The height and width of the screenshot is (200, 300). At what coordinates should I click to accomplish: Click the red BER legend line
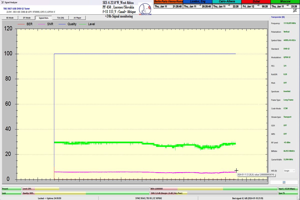pos(21,24)
